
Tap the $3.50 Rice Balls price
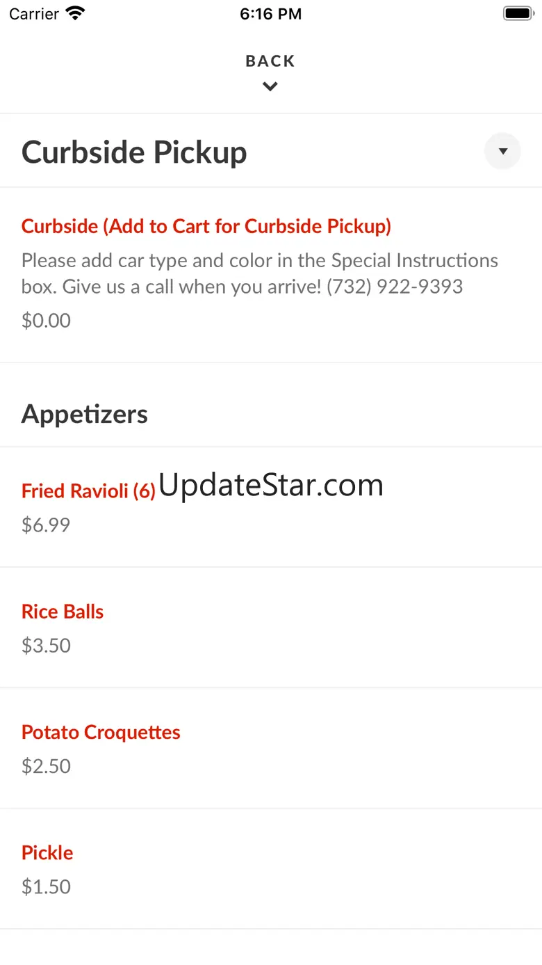coord(46,645)
